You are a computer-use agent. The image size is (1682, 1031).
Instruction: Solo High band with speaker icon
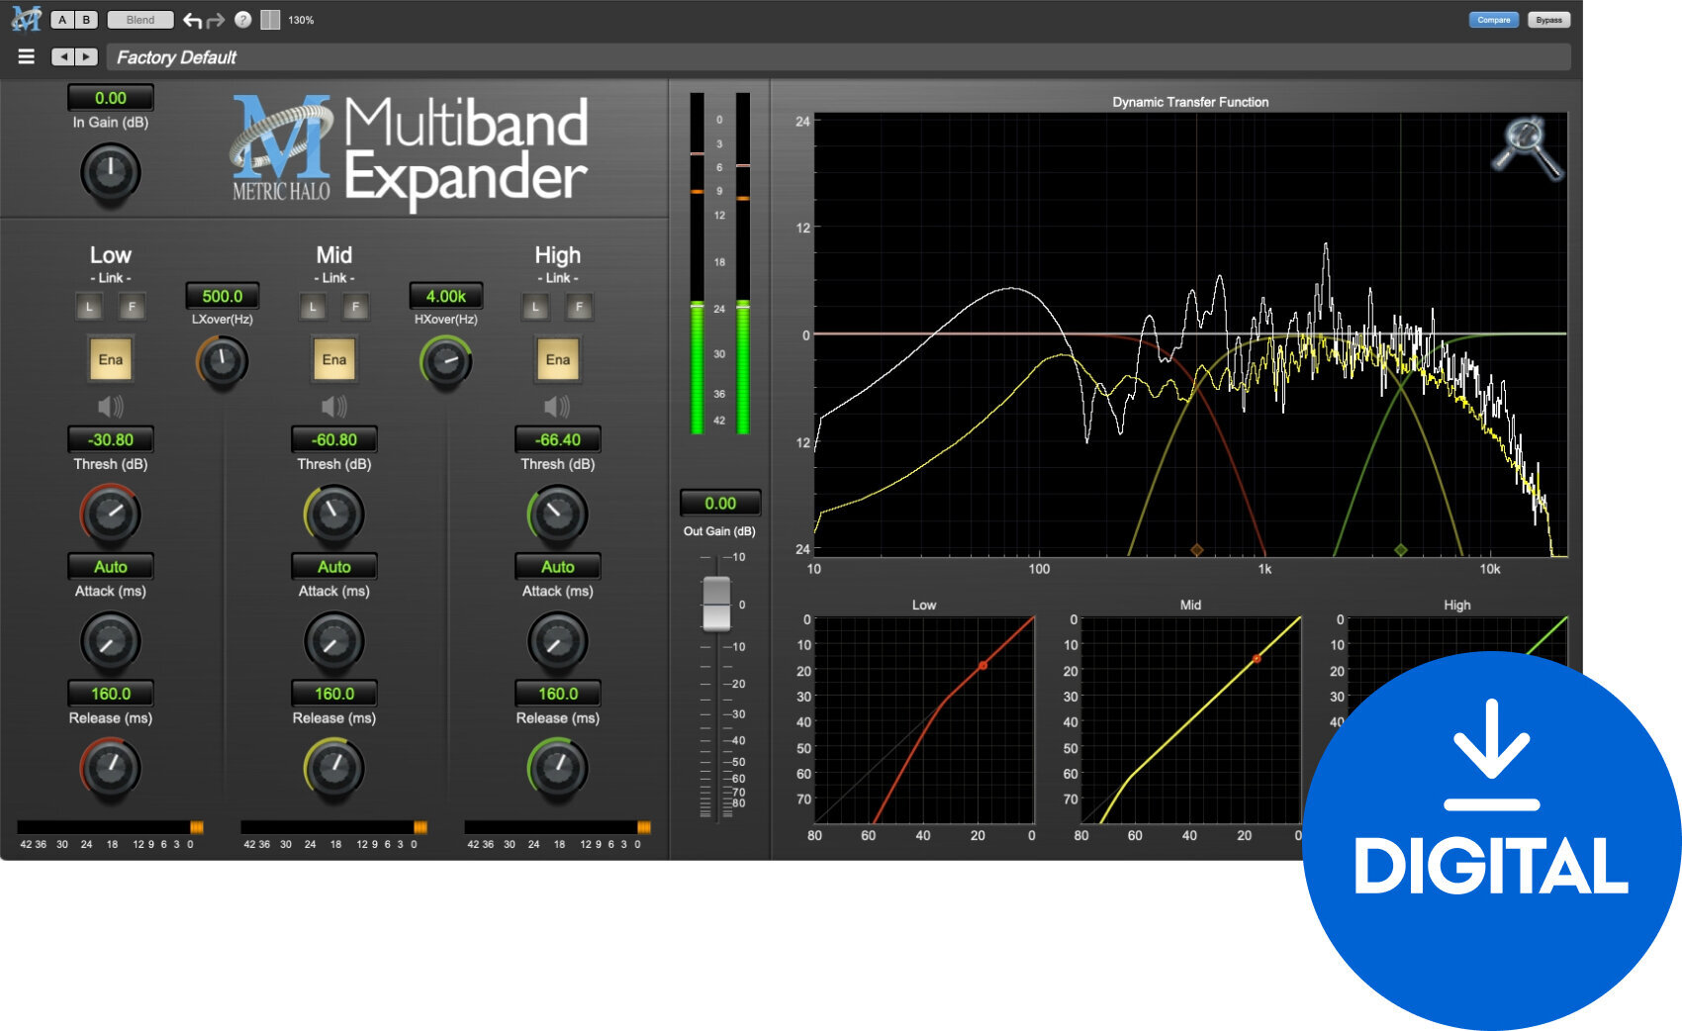click(558, 406)
